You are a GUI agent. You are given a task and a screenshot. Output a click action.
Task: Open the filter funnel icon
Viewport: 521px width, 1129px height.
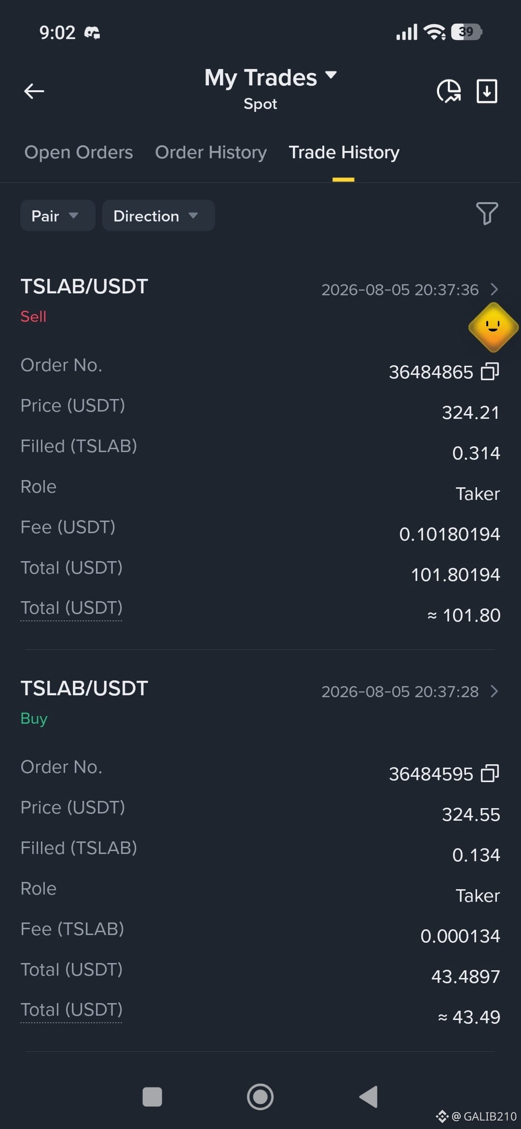click(487, 213)
